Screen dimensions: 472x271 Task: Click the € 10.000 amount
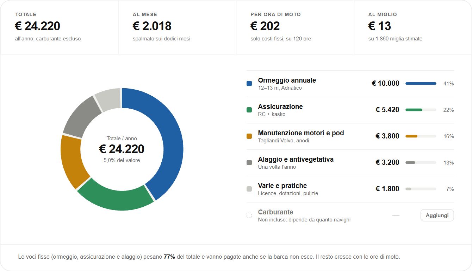[385, 83]
